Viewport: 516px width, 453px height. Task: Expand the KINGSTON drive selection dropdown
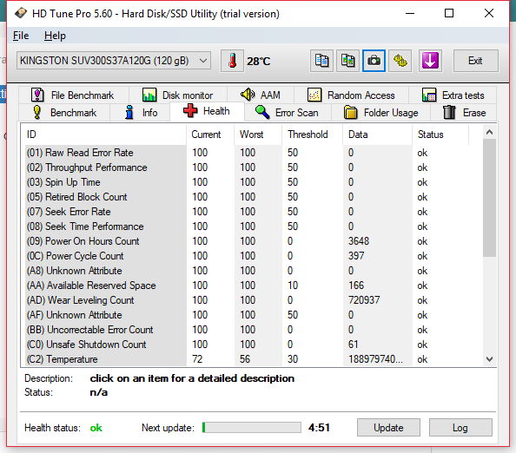[114, 61]
